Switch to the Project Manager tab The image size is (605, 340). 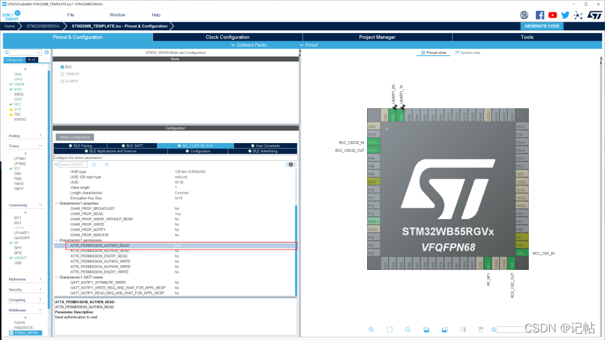coord(377,37)
